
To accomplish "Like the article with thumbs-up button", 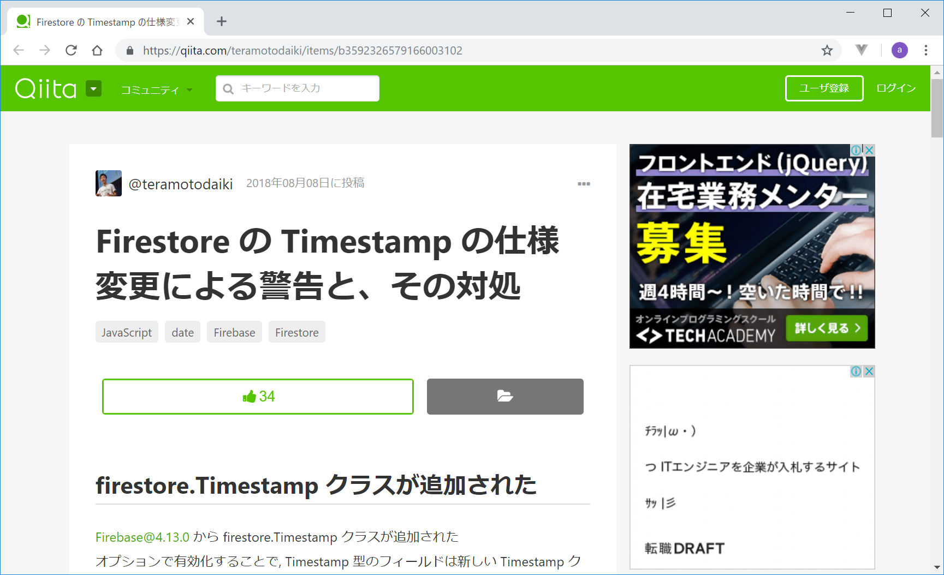I will tap(258, 397).
